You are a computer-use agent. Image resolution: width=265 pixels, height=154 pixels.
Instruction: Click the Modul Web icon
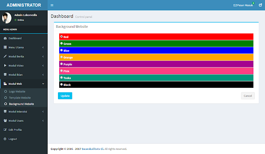click(5, 84)
